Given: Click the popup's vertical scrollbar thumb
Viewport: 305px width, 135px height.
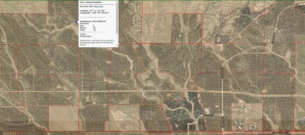Looking at the screenshot, I should [x=117, y=18].
